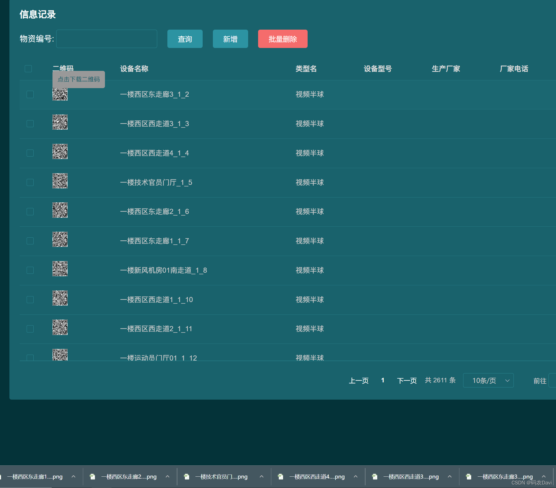Check the row 一楼西区西走道1_1_10
Image resolution: width=556 pixels, height=488 pixels.
pos(30,300)
